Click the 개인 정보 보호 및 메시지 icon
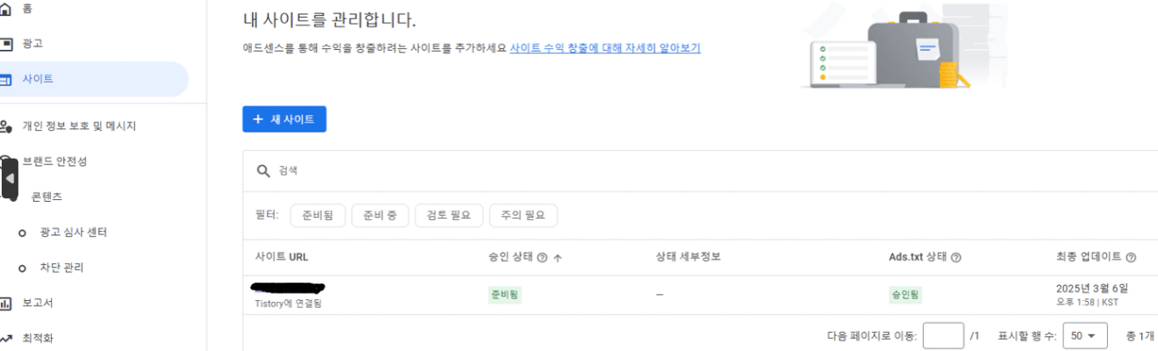Image resolution: width=1158 pixels, height=351 pixels. click(8, 126)
